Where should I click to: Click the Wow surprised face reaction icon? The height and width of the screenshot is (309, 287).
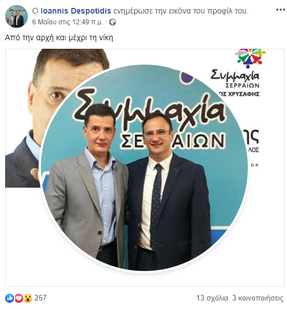tap(28, 298)
